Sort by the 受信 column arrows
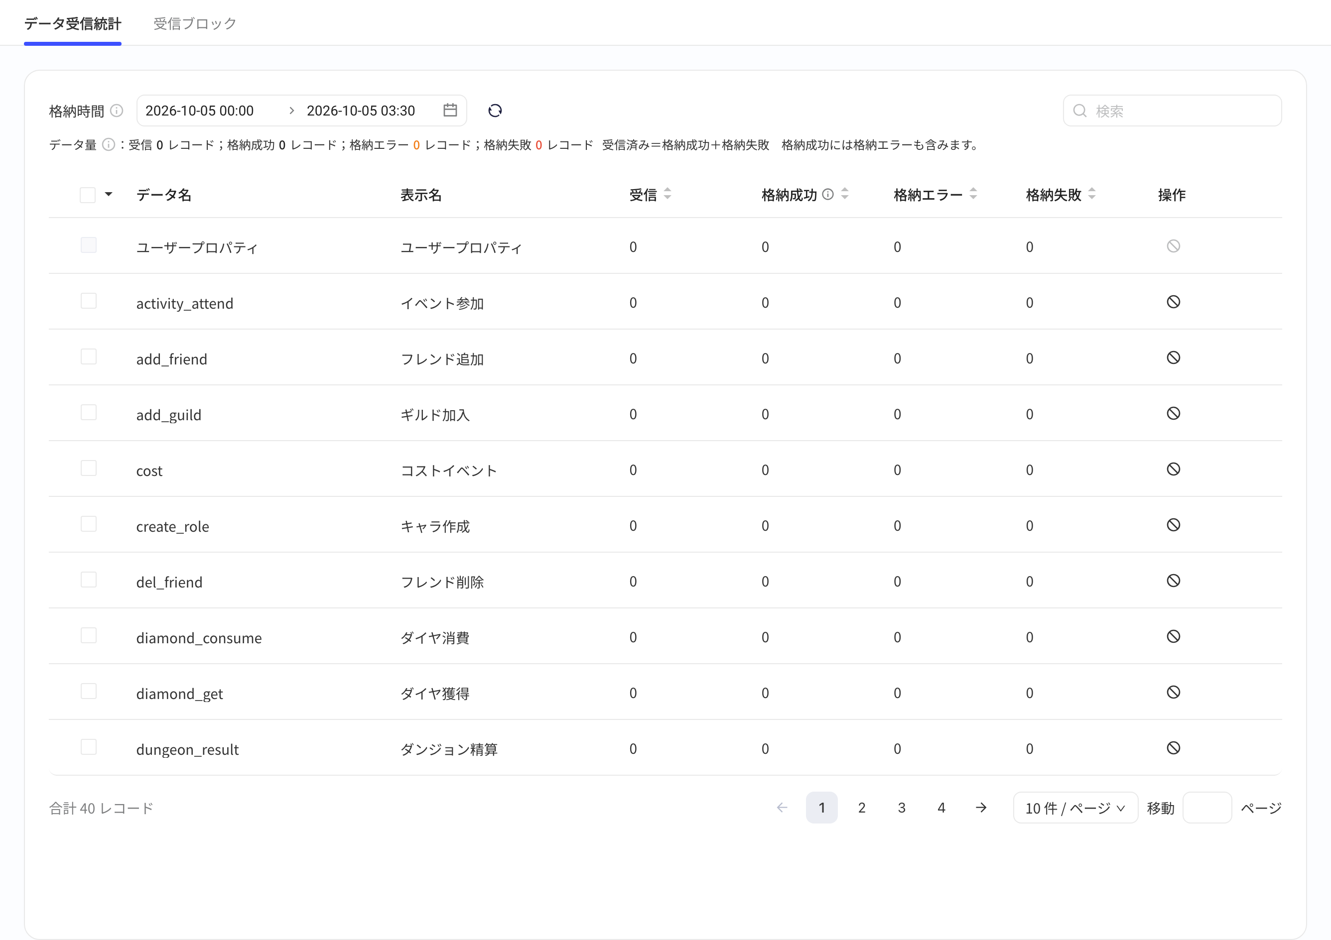This screenshot has height=940, width=1331. pyautogui.click(x=667, y=194)
